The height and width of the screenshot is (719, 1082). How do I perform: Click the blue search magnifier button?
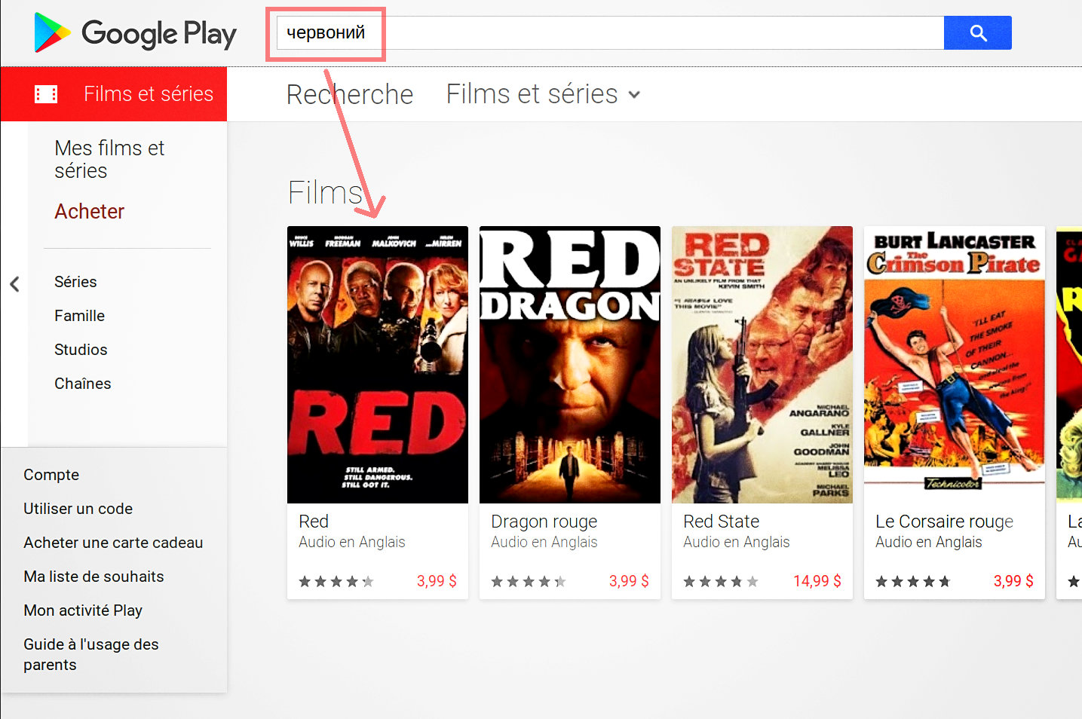[x=978, y=33]
